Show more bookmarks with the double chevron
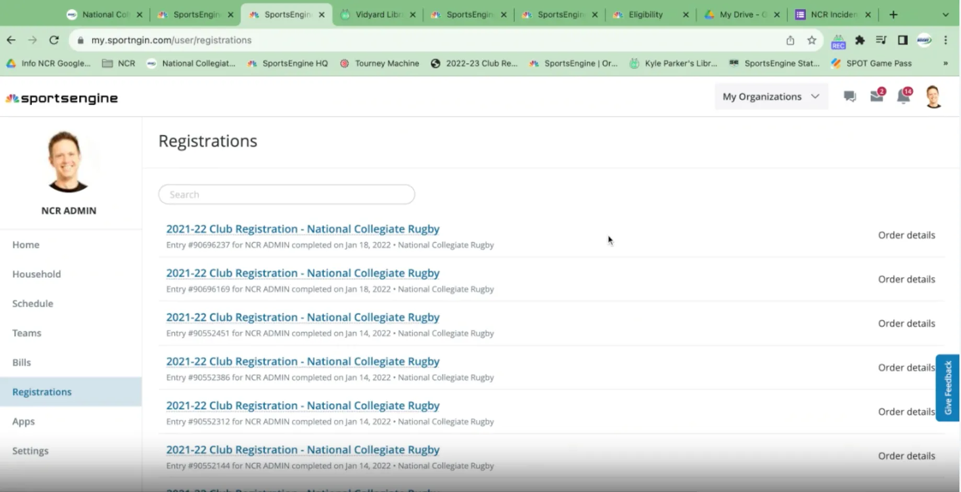 (945, 63)
